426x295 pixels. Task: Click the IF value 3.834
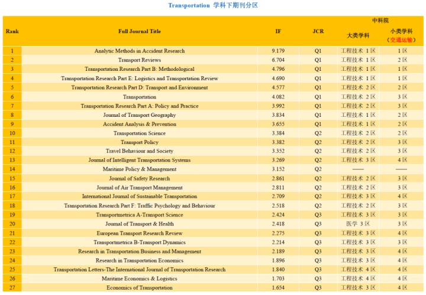(x=278, y=115)
